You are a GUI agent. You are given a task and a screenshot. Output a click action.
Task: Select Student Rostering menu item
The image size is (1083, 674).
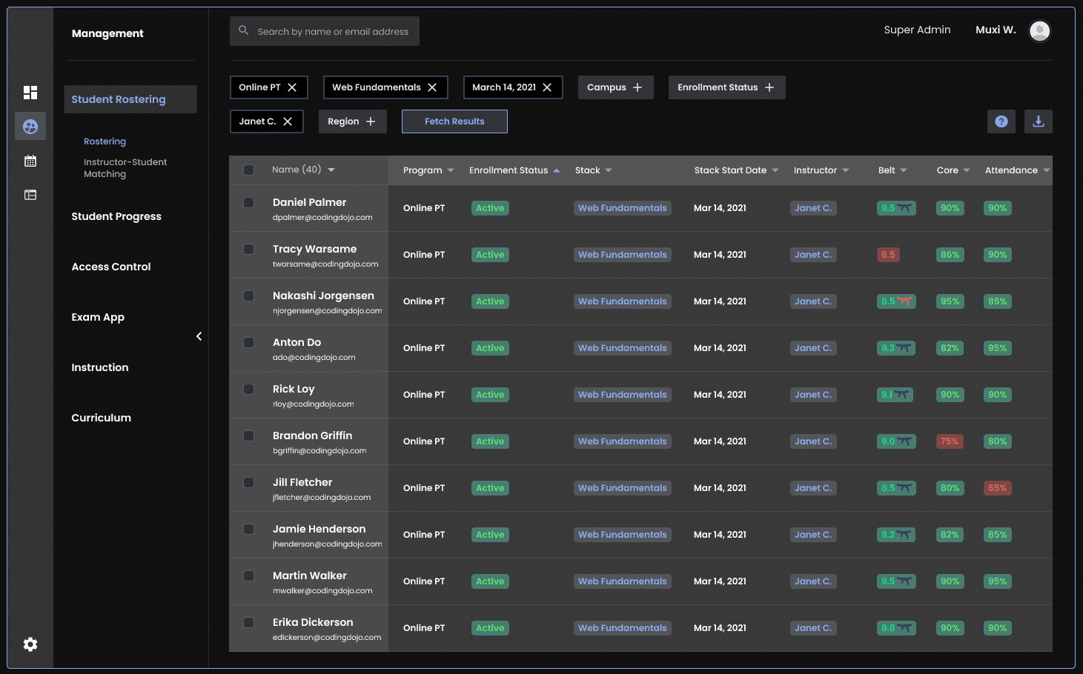click(x=130, y=99)
